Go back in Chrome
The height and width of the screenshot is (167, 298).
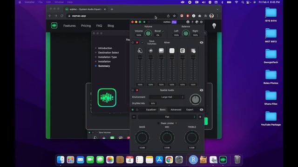[50, 16]
